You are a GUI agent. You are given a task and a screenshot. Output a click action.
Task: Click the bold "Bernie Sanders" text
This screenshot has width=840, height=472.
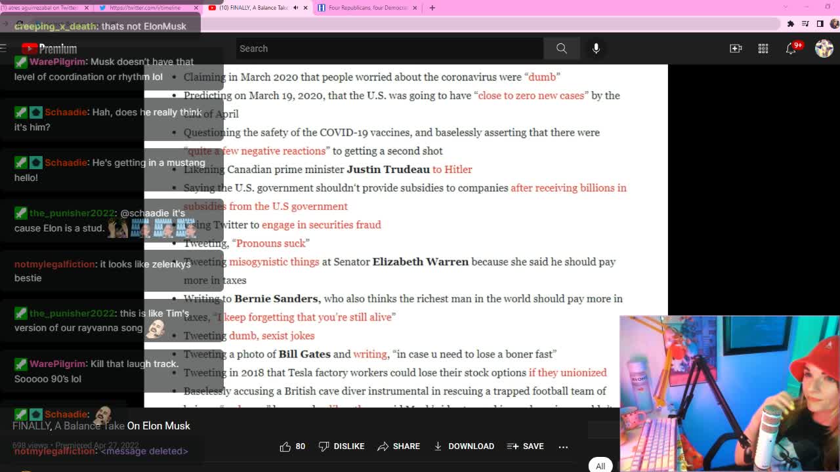coord(276,298)
